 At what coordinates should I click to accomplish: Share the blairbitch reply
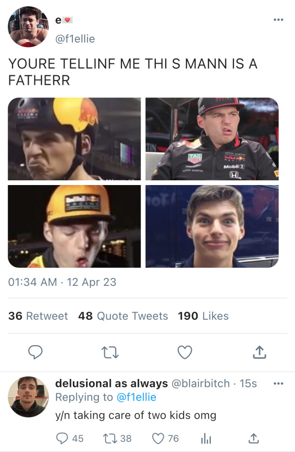[253, 438]
